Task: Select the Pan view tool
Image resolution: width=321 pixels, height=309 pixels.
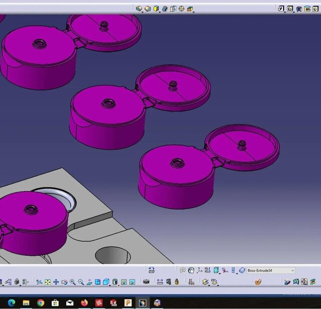Action: pos(56,282)
